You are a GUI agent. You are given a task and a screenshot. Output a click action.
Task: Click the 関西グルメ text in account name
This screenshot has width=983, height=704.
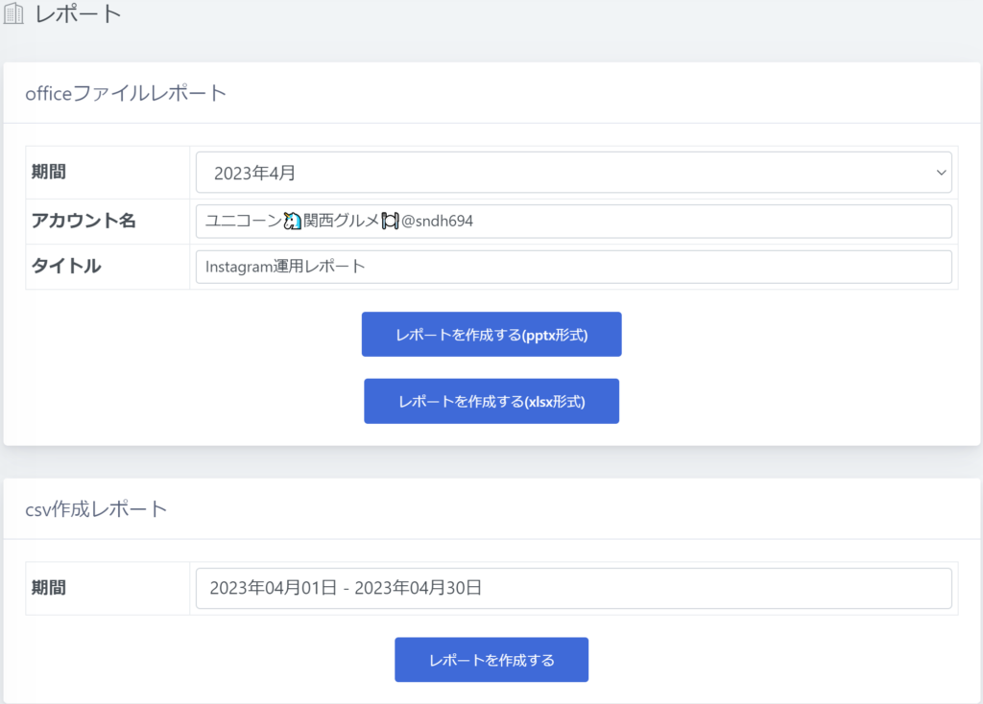(x=342, y=222)
